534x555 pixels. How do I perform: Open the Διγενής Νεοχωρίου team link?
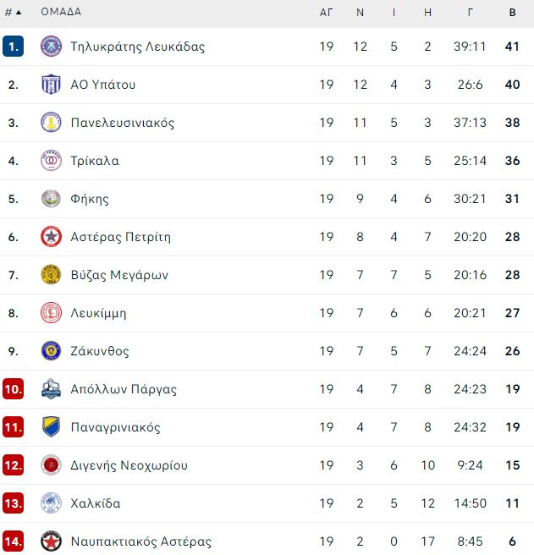[129, 465]
